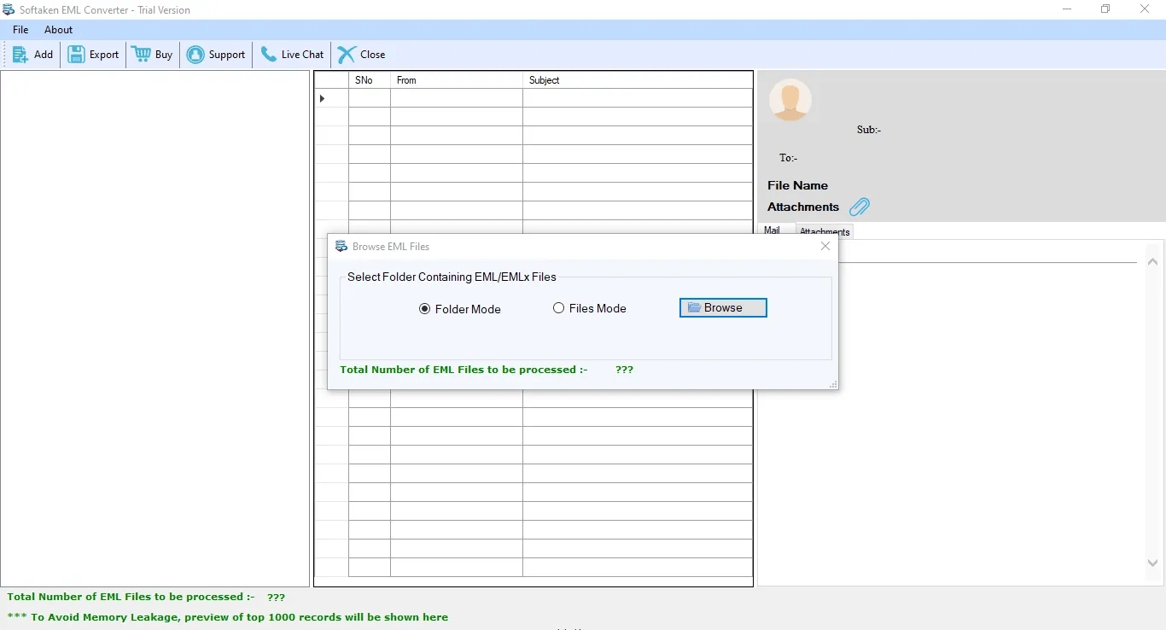Click the Browse button
The width and height of the screenshot is (1166, 630).
[722, 307]
